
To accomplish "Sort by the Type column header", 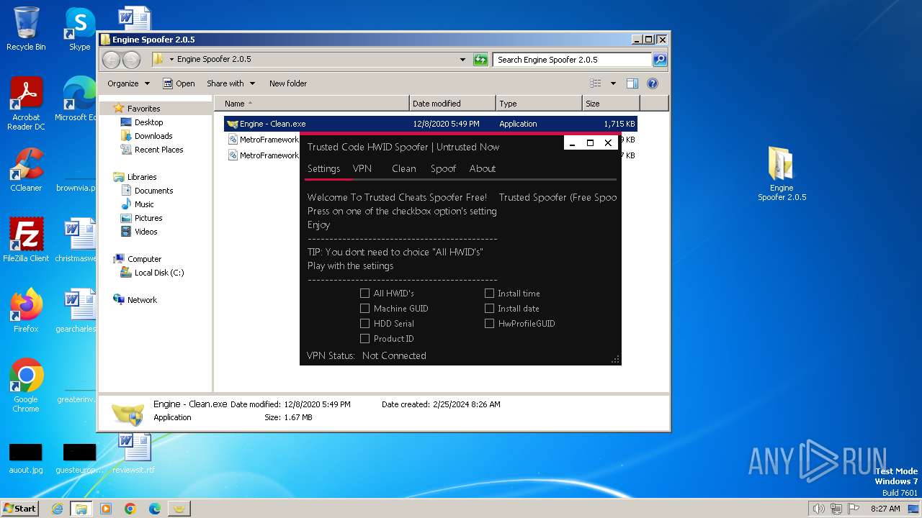I will (539, 104).
